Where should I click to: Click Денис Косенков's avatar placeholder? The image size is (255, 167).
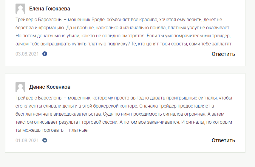click(20, 87)
